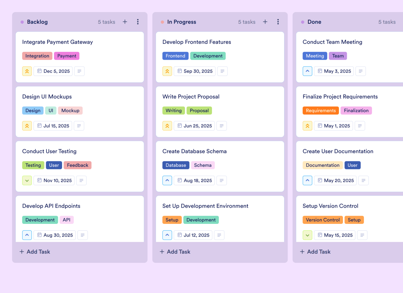This screenshot has width=403, height=293.
Task: Toggle the low priority marker on Conduct User Testing
Action: 27,180
